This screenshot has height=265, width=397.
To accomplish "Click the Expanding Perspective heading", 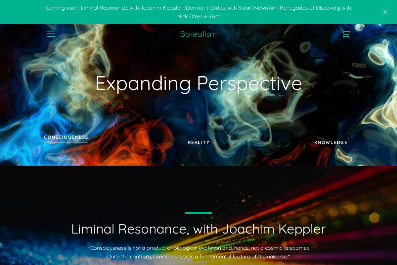I will 198,83.
